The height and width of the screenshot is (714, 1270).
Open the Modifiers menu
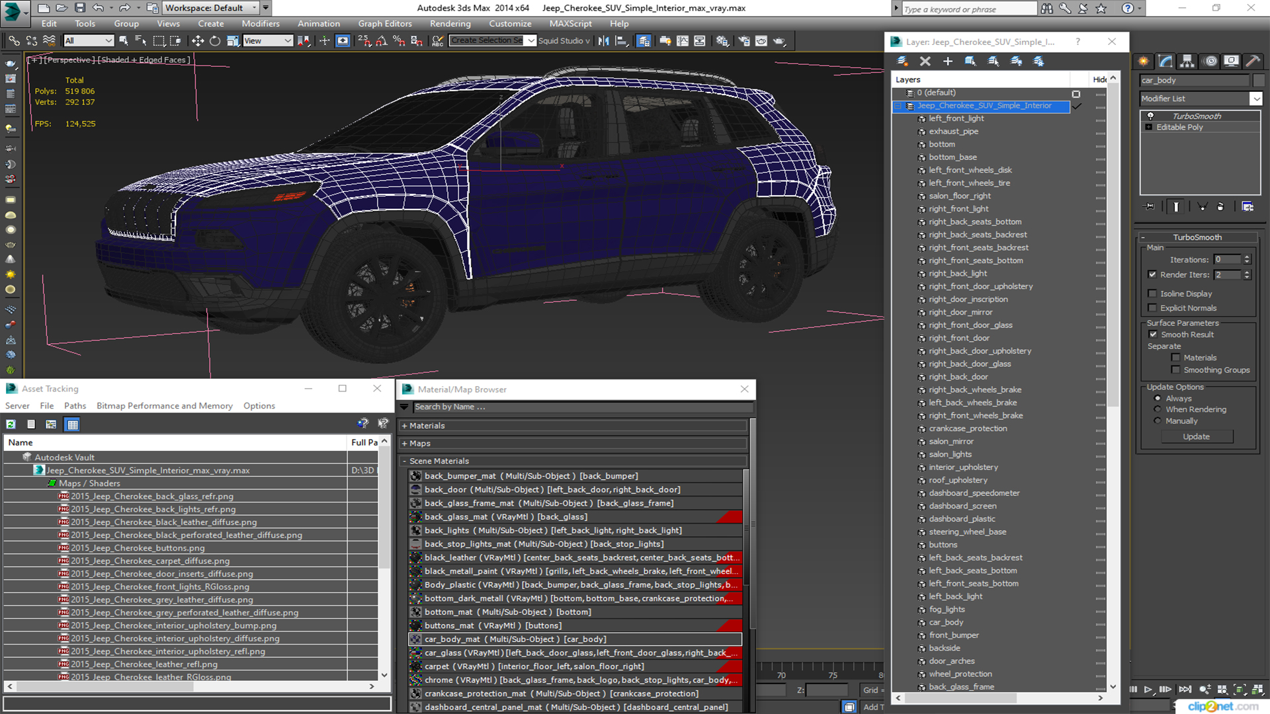click(261, 24)
